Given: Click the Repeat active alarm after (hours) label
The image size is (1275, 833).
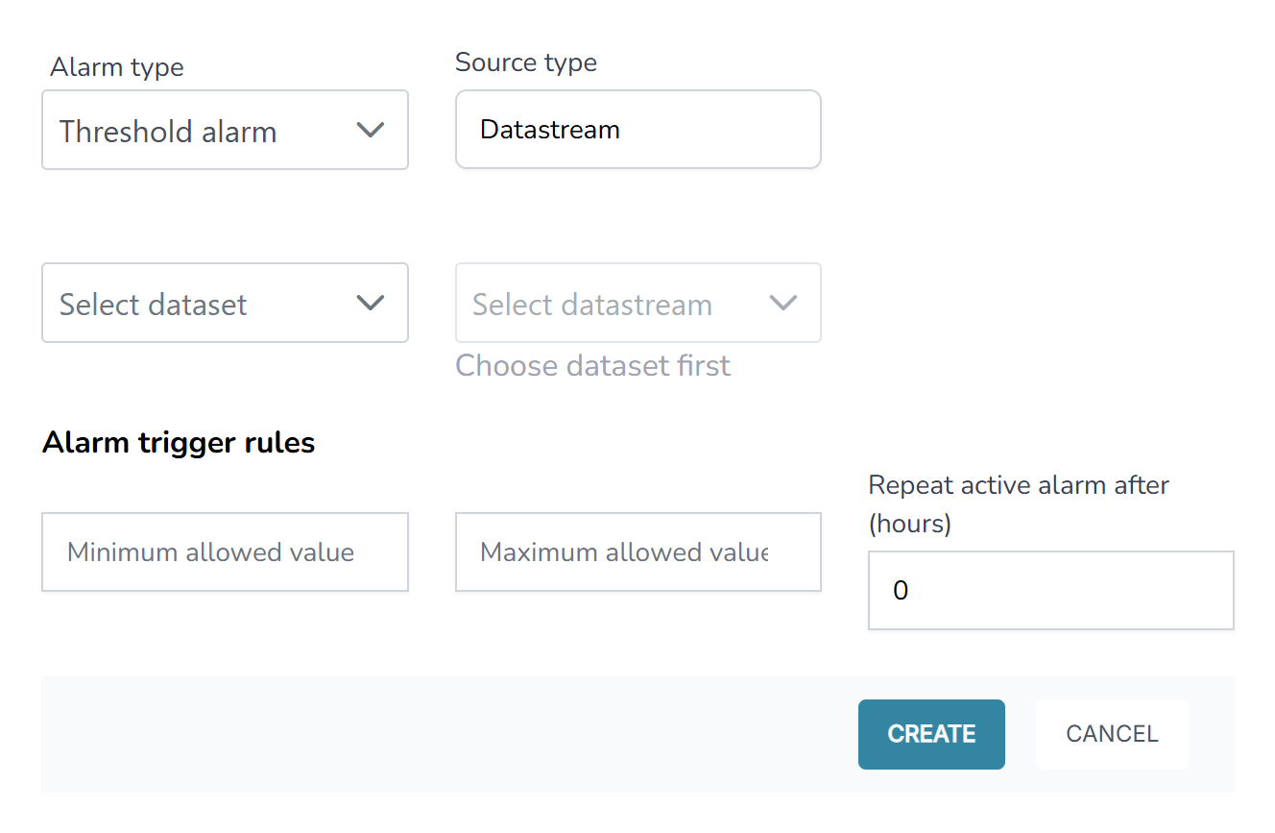Looking at the screenshot, I should pyautogui.click(x=1018, y=503).
